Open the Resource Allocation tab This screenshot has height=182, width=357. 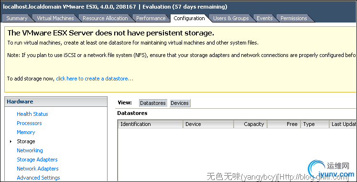pyautogui.click(x=105, y=18)
